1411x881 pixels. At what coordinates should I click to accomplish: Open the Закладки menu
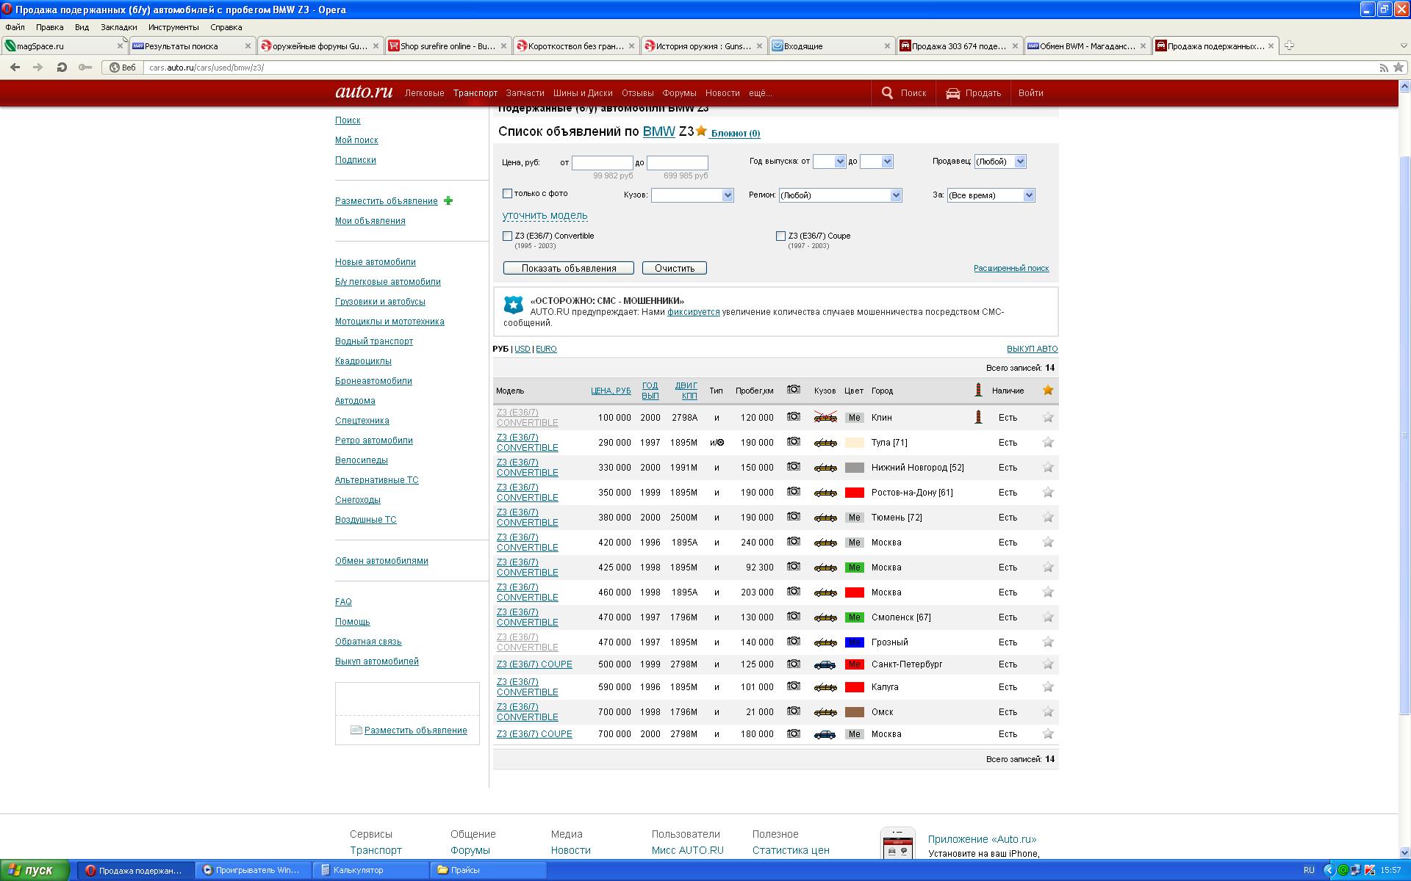coord(118,27)
